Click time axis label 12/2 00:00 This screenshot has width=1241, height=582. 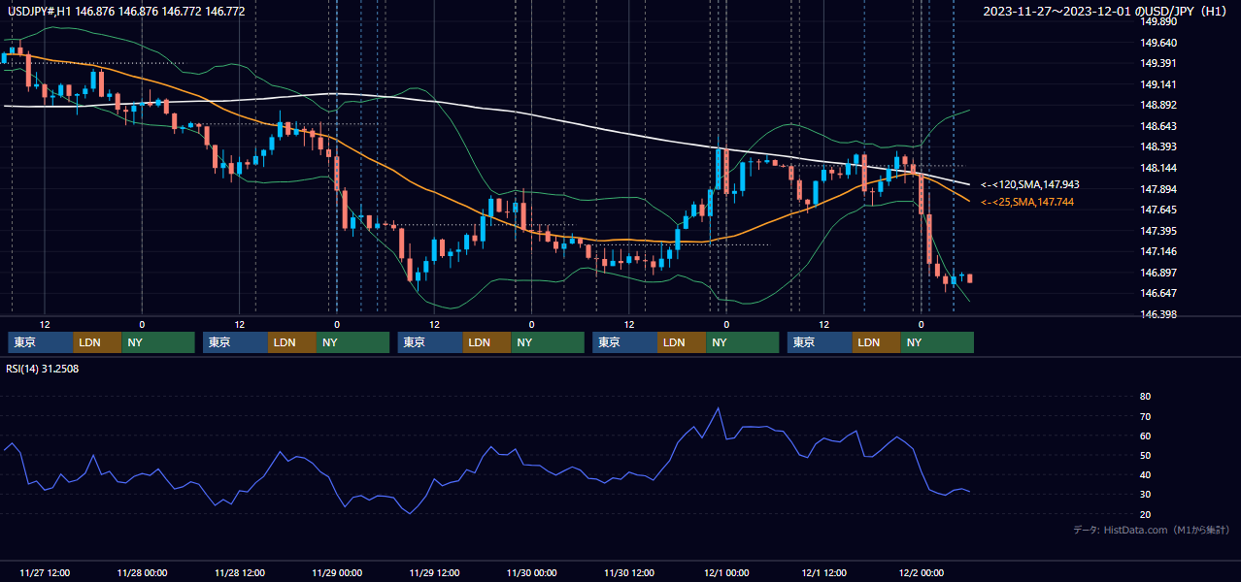pos(921,572)
